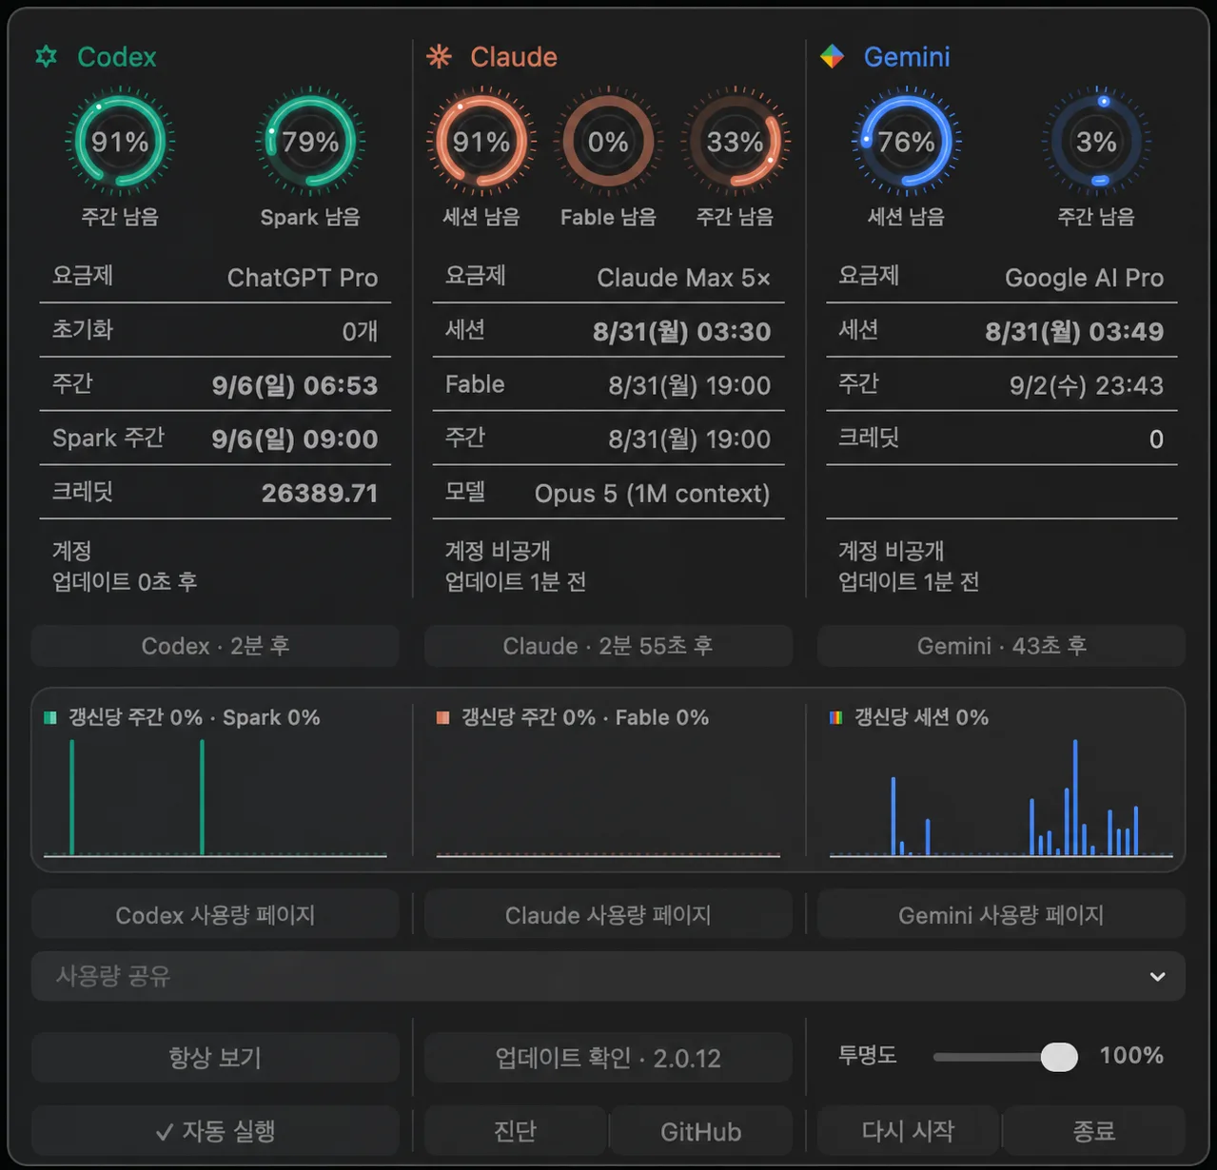Click the Codex usage bar chart
Image resolution: width=1217 pixels, height=1170 pixels.
coord(215,797)
